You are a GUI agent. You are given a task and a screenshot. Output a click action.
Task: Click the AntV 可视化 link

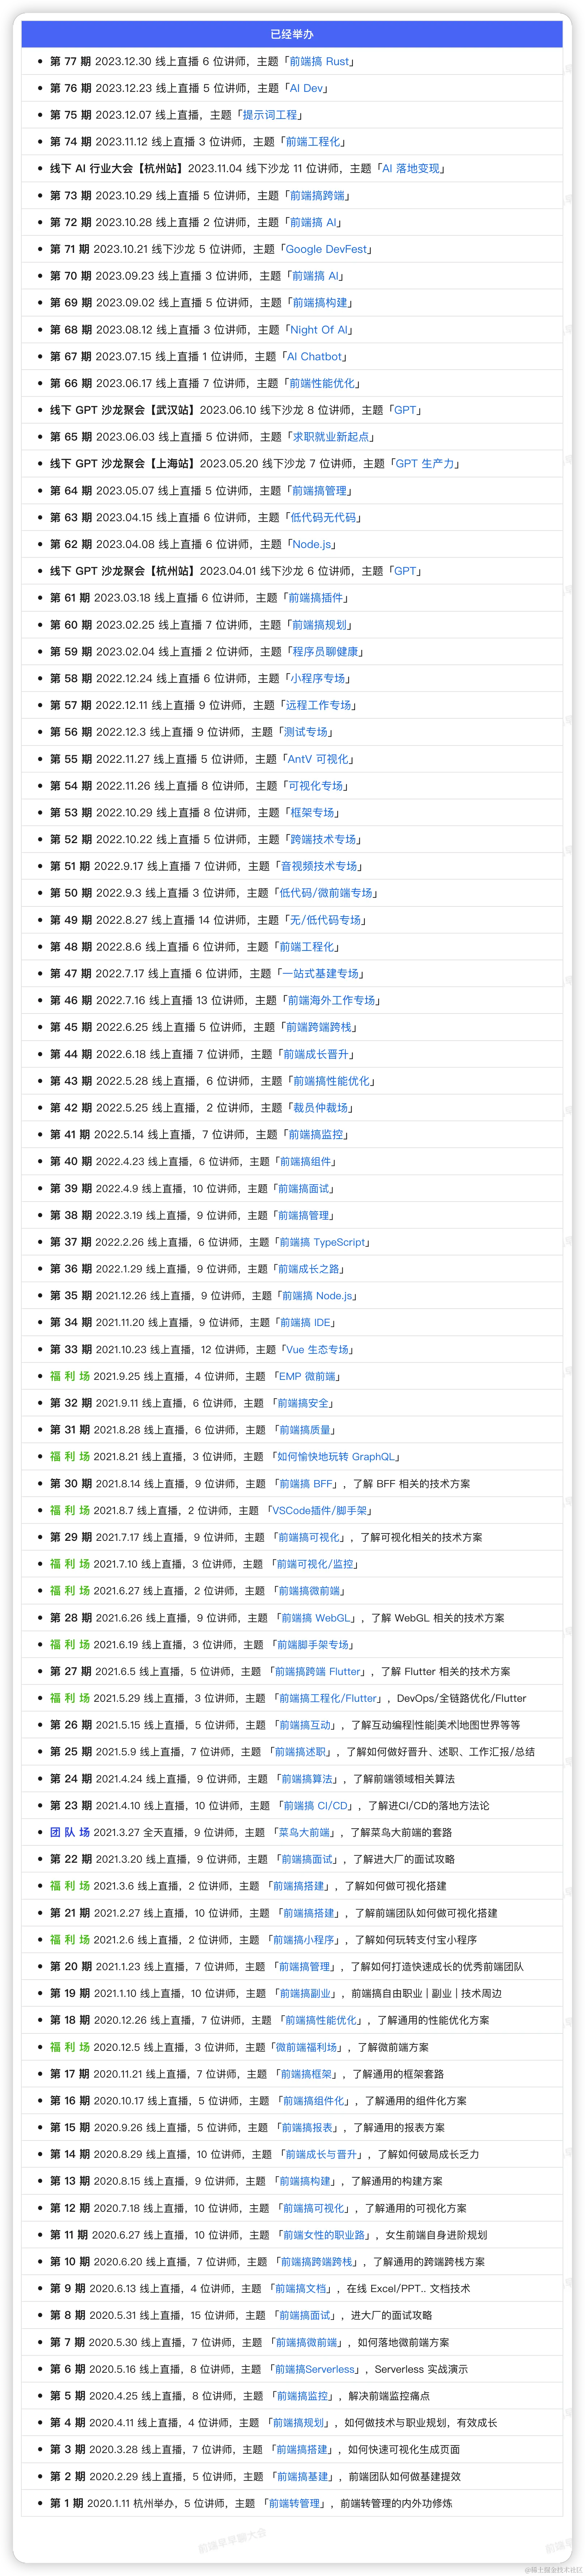(x=319, y=759)
